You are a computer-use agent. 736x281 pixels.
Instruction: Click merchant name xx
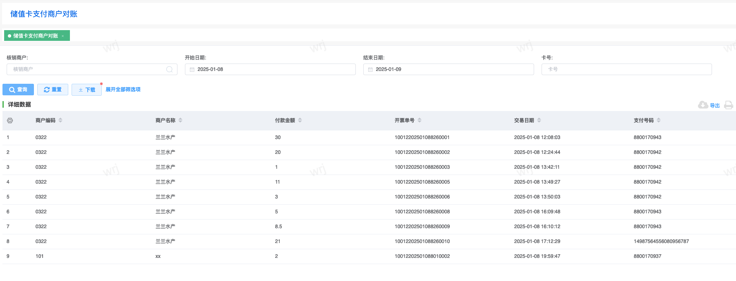158,256
